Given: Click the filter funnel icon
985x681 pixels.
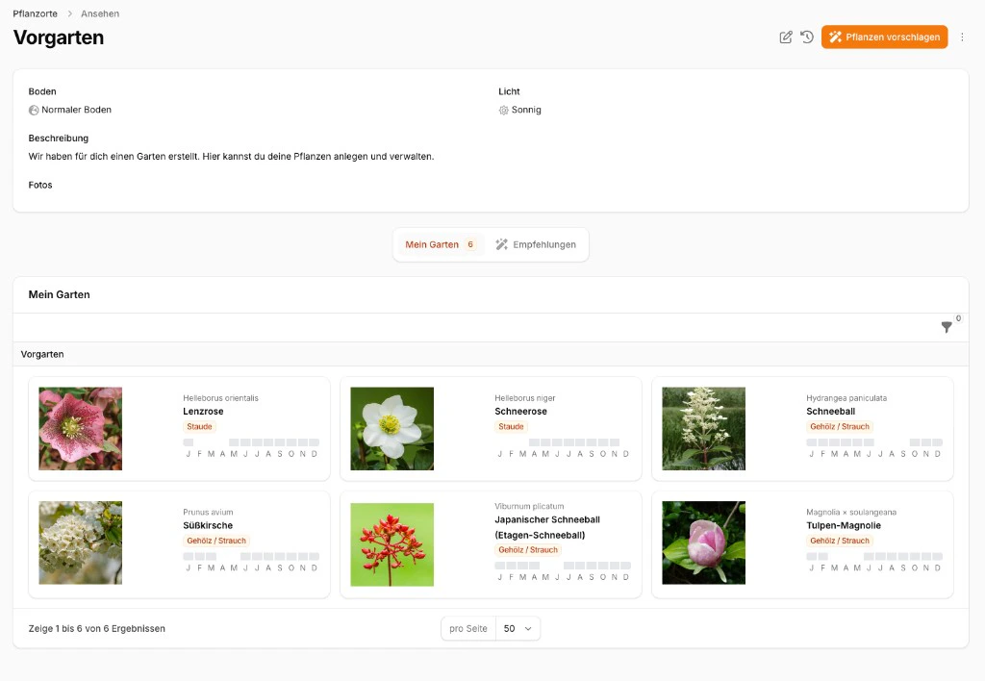Looking at the screenshot, I should 947,327.
